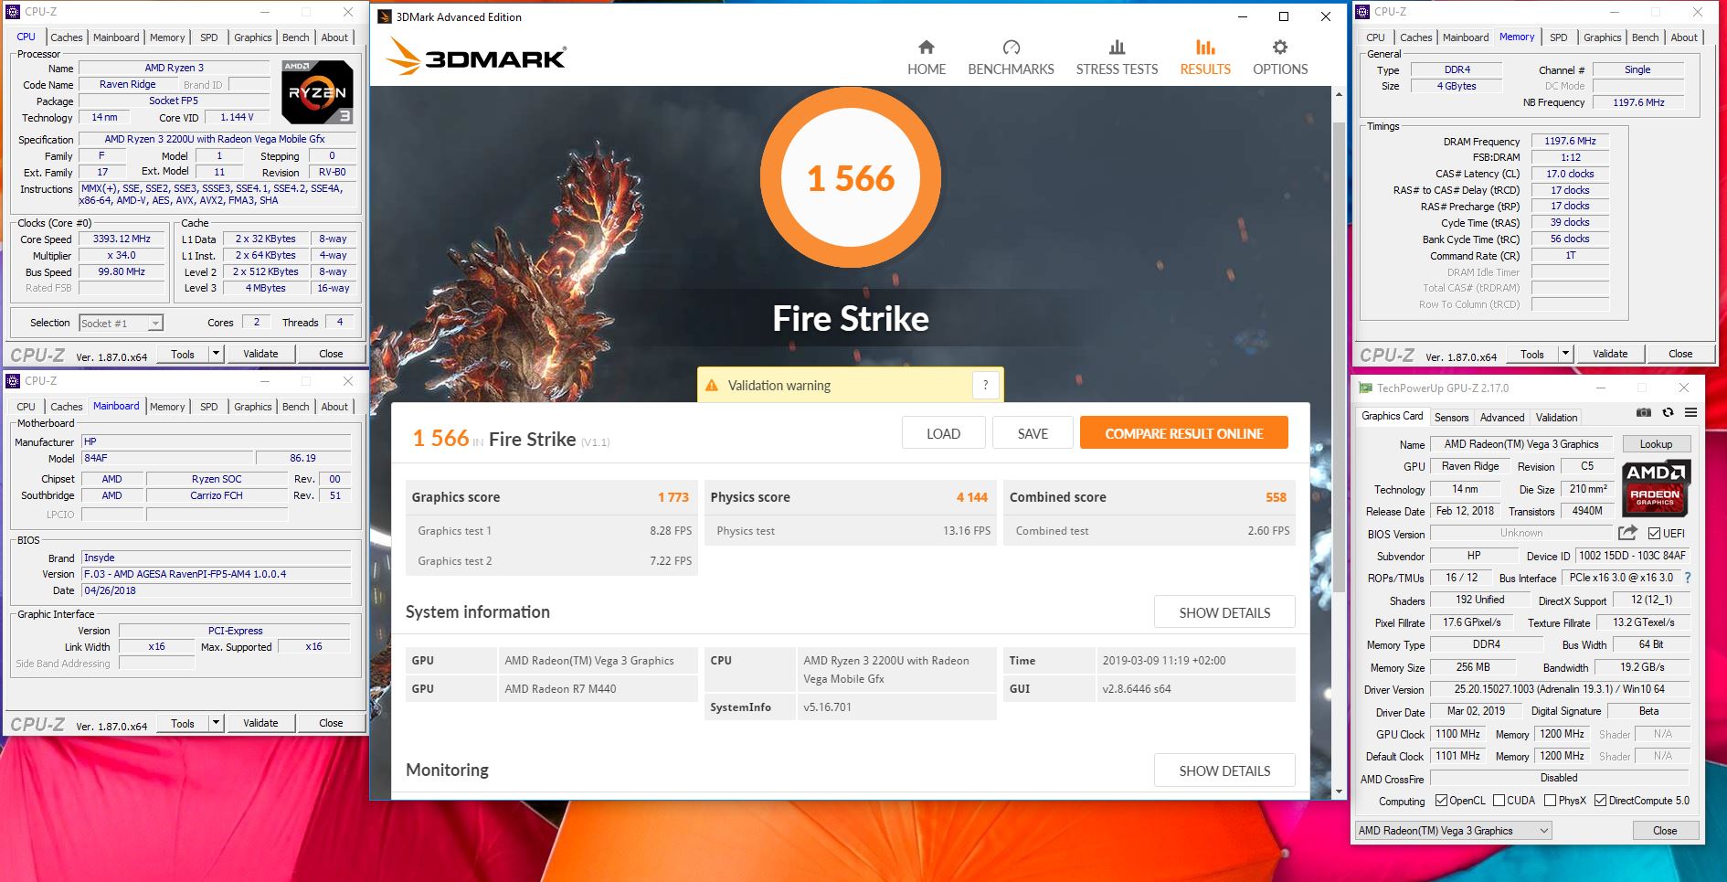The width and height of the screenshot is (1727, 882).
Task: Click the LOAD button in 3DMark
Action: [x=943, y=433]
